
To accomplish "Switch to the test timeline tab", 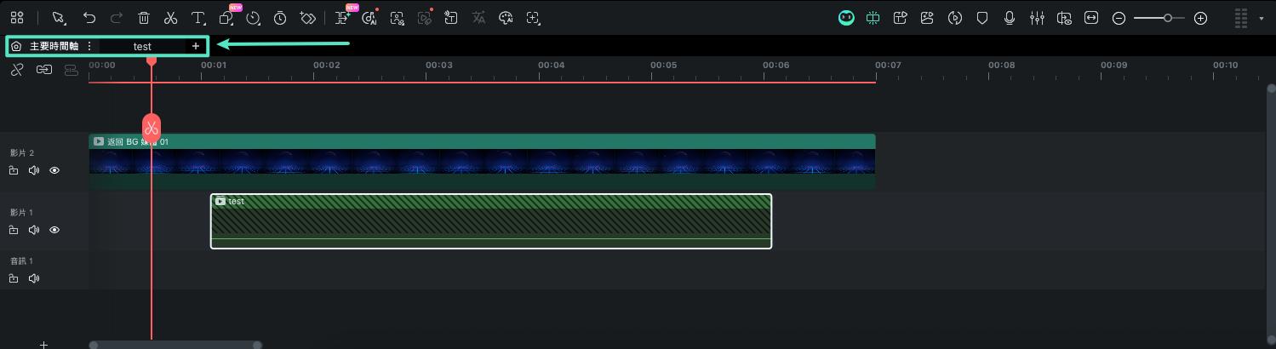I will (142, 46).
